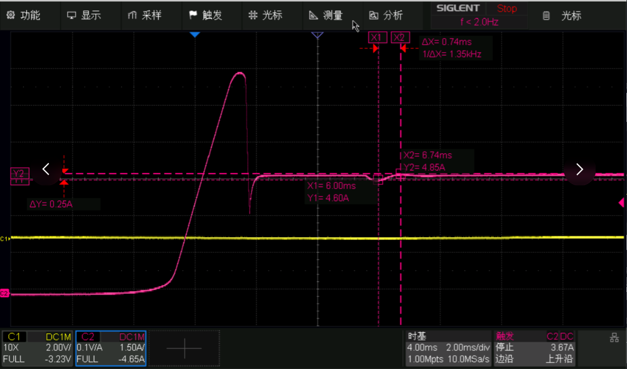Open the 分析 analysis menu

click(x=386, y=15)
